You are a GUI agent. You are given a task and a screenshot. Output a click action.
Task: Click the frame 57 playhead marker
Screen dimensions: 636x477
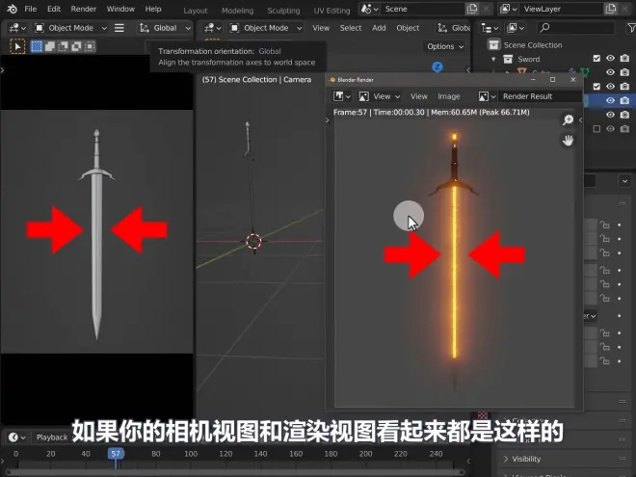(x=116, y=454)
